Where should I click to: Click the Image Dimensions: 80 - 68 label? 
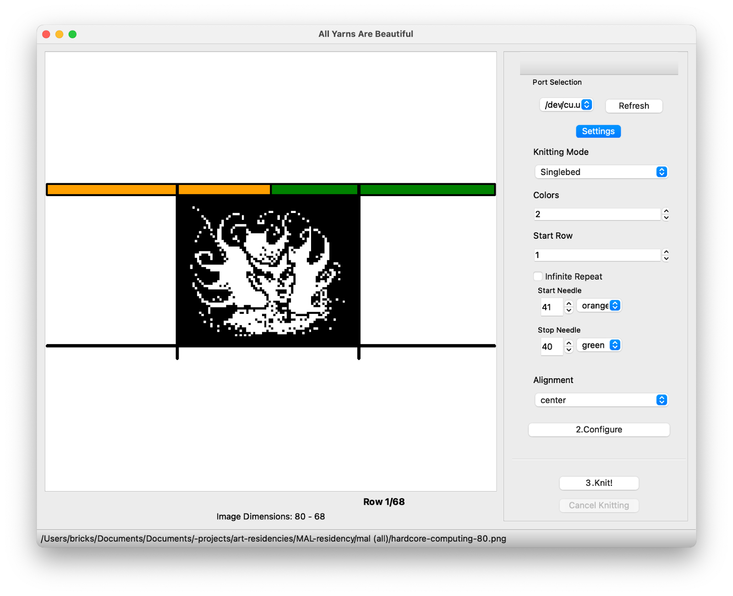(271, 516)
